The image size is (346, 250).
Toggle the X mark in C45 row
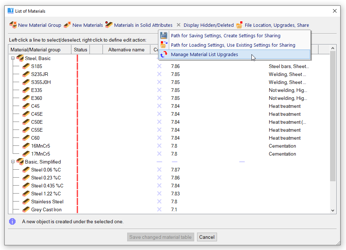click(x=159, y=106)
